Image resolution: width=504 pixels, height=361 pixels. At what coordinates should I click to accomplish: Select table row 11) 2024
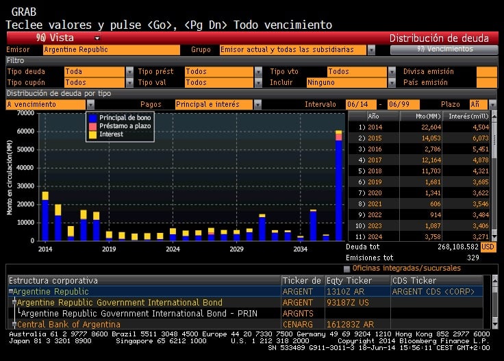(419, 236)
